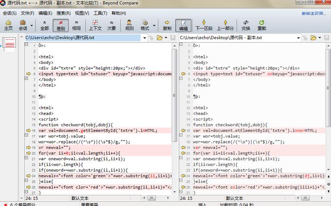Open the 格式 format toolbar icon
Image resolution: width=331 pixels, height=206 pixels.
point(145,25)
